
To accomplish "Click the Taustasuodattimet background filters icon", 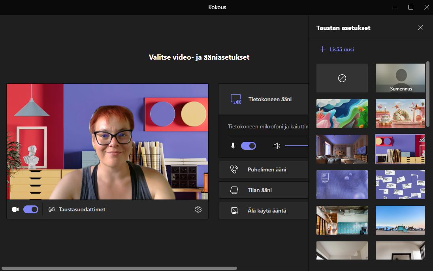I will 51,209.
